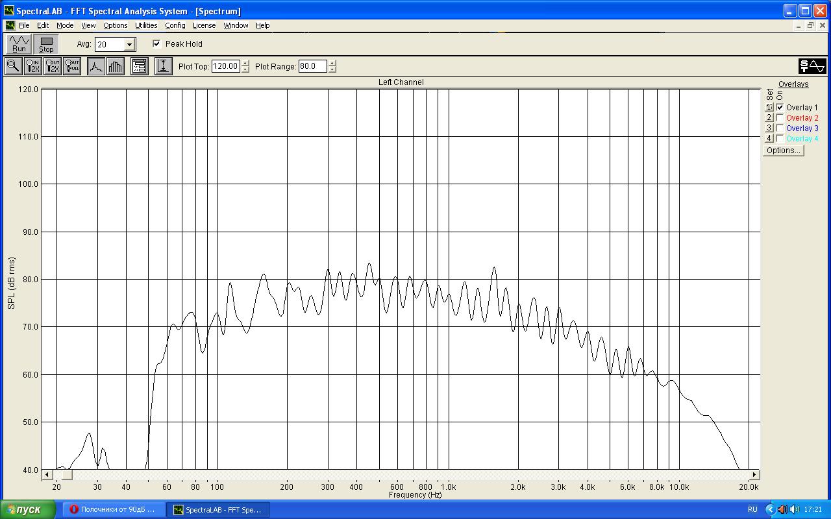Uncheck the Peak Hold checkbox
Image resolution: width=831 pixels, height=519 pixels.
(156, 44)
